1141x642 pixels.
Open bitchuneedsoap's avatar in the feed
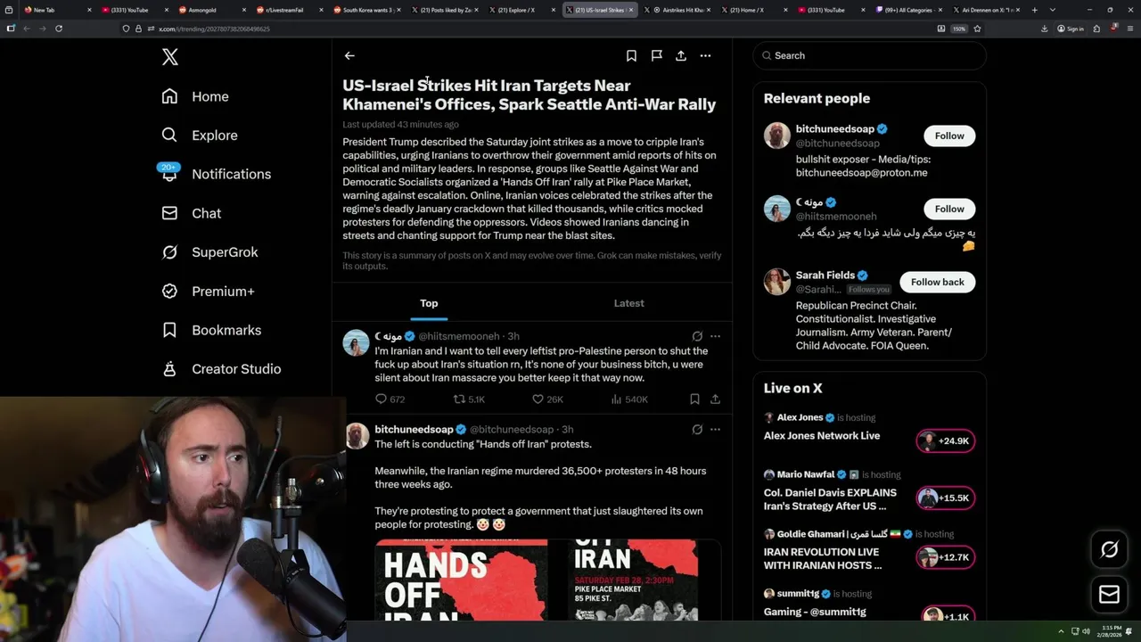pyautogui.click(x=357, y=435)
